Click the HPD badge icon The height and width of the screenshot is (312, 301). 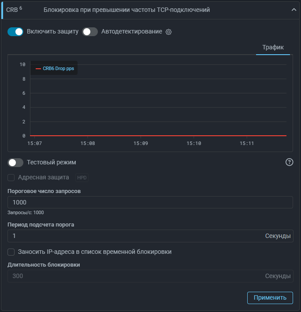click(x=82, y=178)
